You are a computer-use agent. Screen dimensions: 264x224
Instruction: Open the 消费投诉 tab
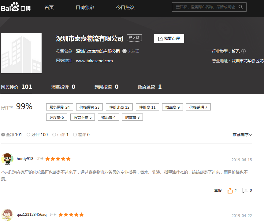63,87
